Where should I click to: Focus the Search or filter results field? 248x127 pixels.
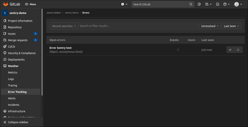(x=138, y=26)
